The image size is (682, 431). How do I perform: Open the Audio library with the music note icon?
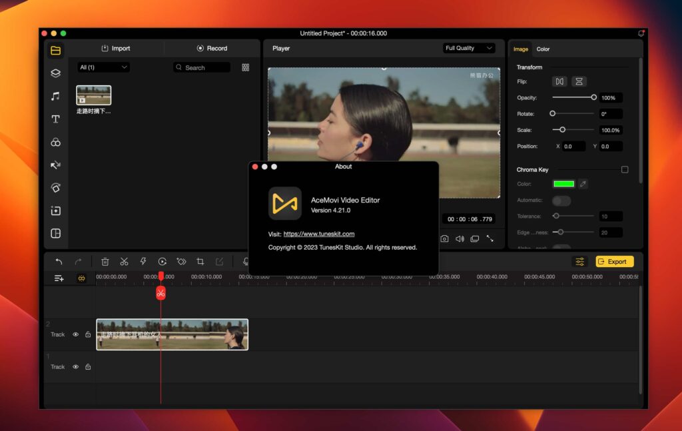pos(56,97)
